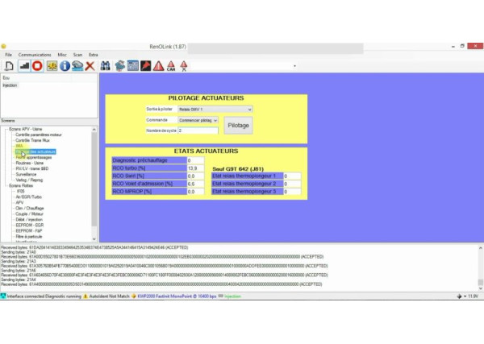Click the warning triangle CAN icon

tap(170, 65)
